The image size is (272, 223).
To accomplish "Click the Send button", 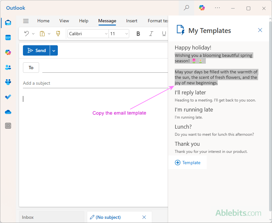I will point(37,50).
